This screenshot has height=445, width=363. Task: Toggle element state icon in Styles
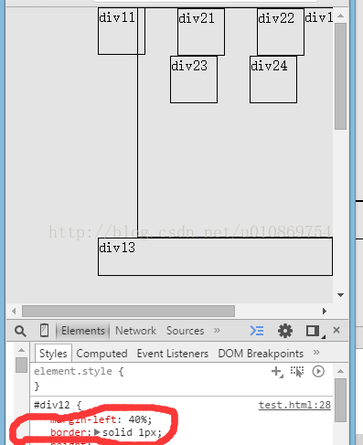[297, 372]
